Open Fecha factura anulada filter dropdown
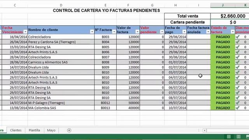Image resolution: width=249 pixels, height=140 pixels. tap(208, 32)
